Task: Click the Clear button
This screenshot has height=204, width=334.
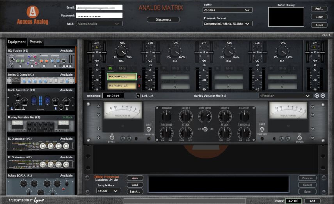Action: coord(319,17)
